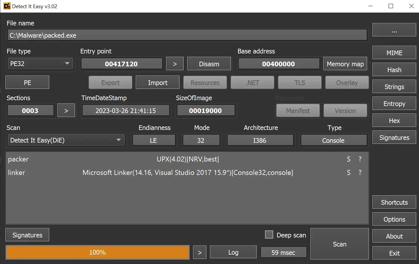Click the Version button

coord(345,111)
